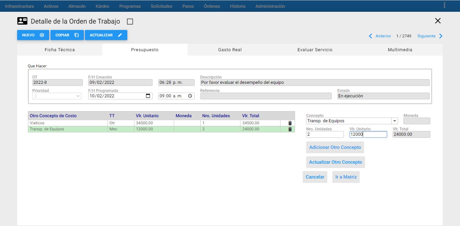The image size is (460, 226).
Task: Click Adicionar Otro Concepto button
Action: (x=335, y=147)
